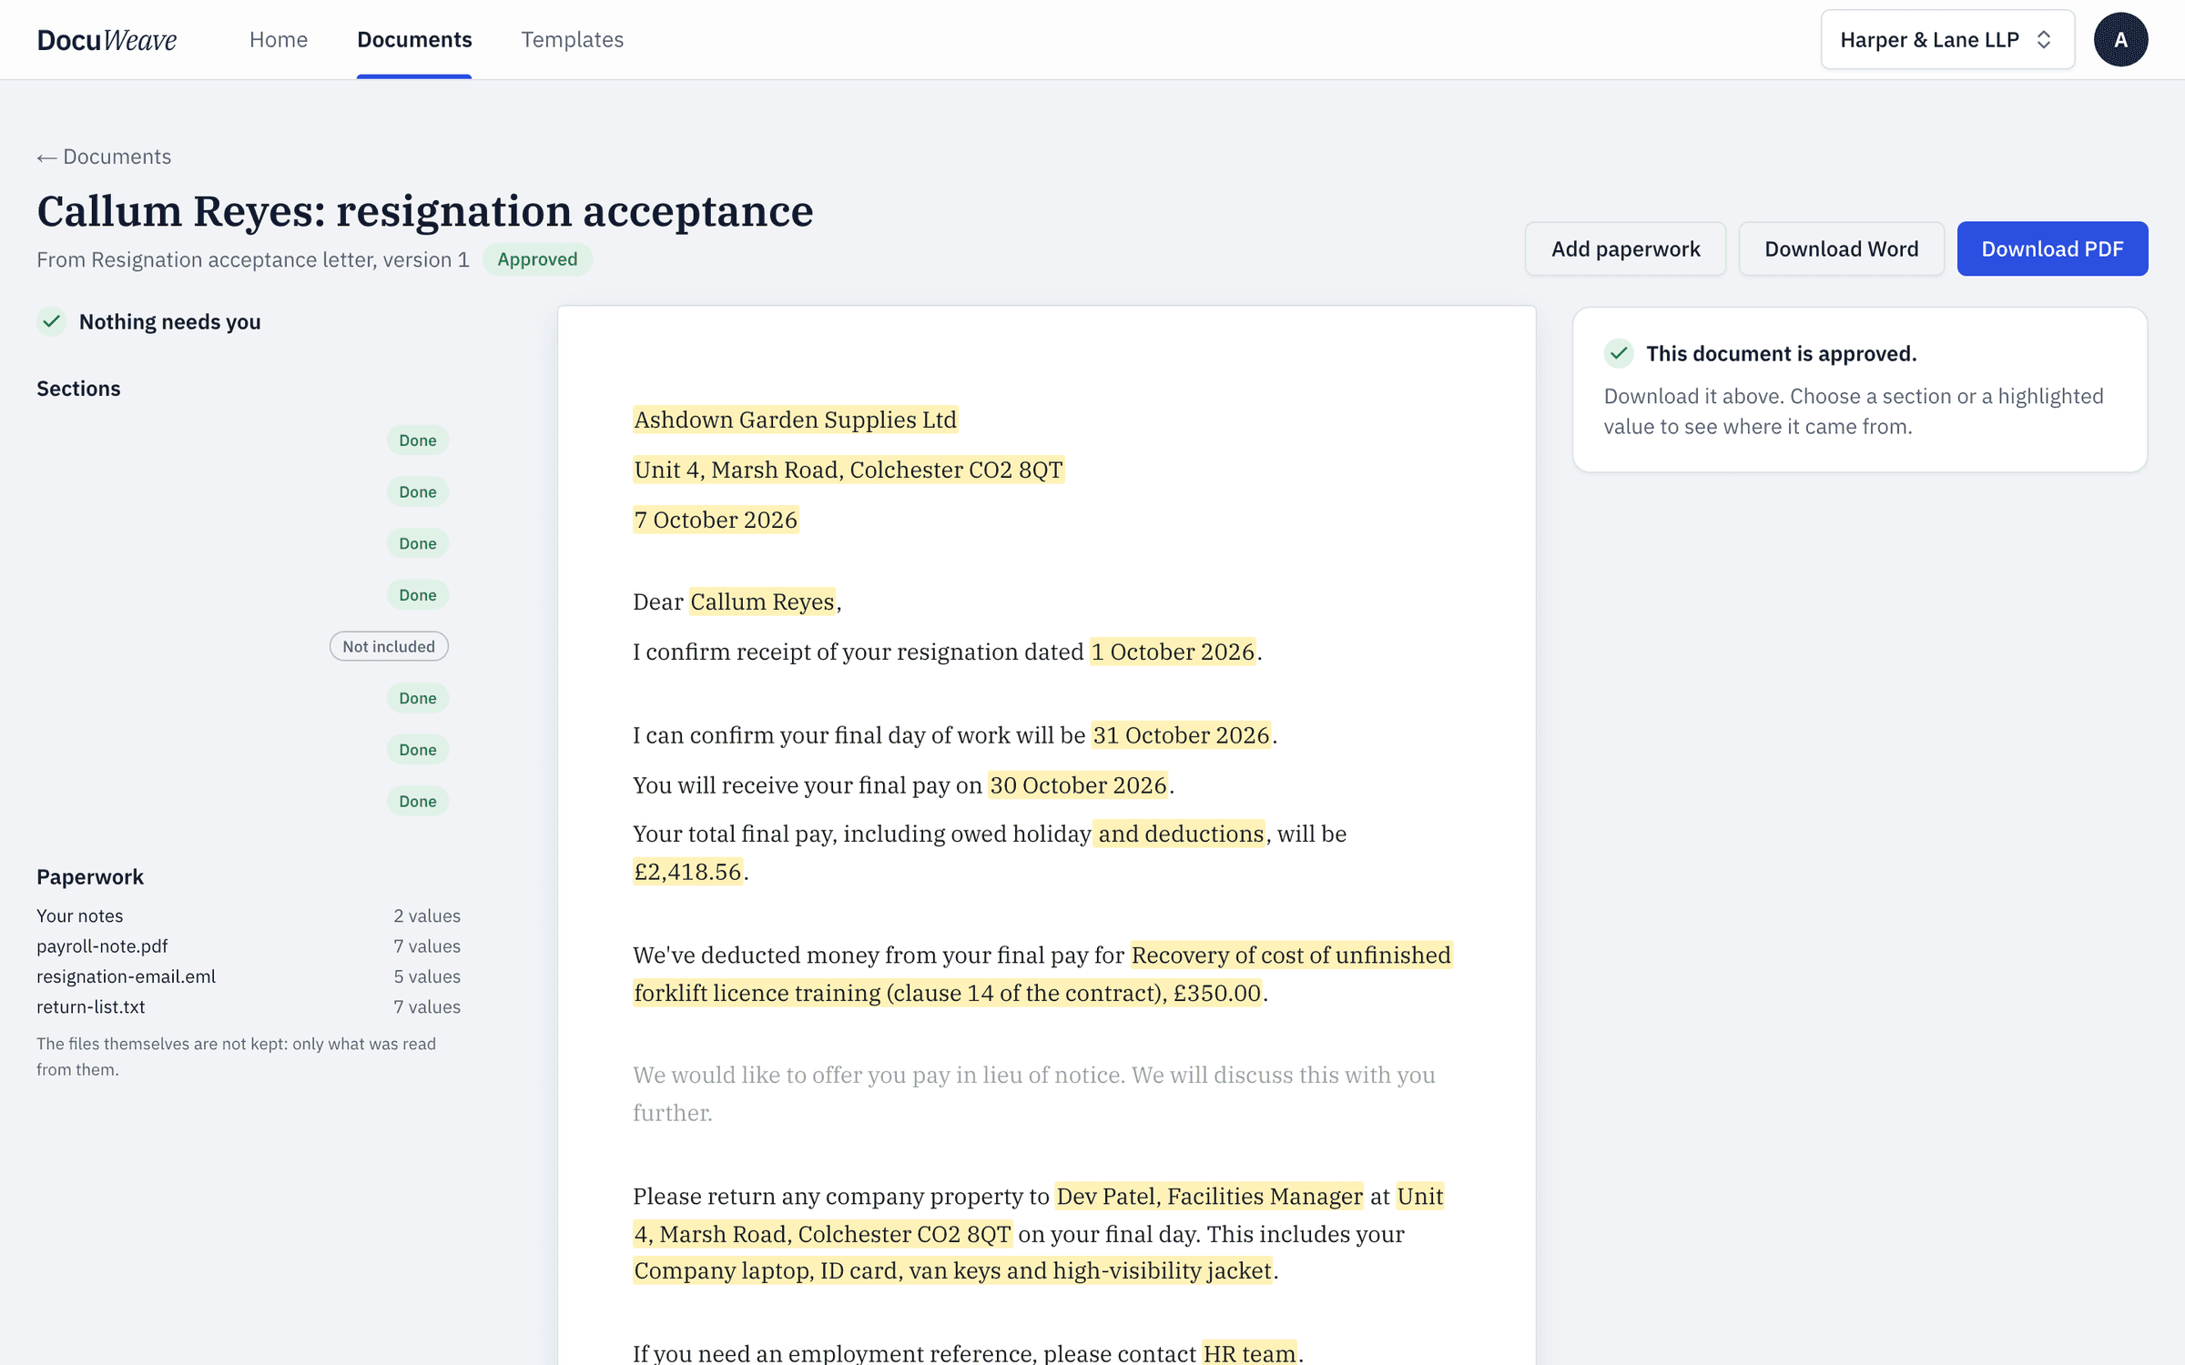Click highlighted name 'Callum Reyes' in the letter

[x=762, y=602]
